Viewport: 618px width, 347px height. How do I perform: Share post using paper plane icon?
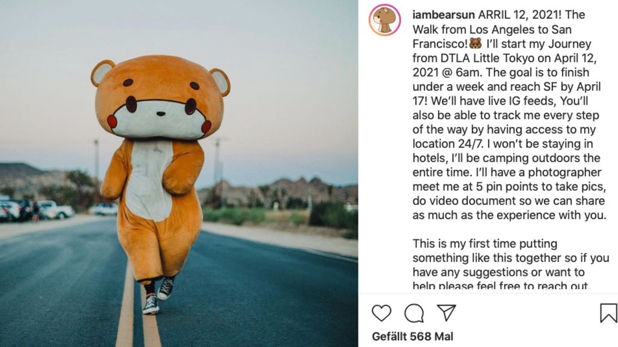click(446, 313)
